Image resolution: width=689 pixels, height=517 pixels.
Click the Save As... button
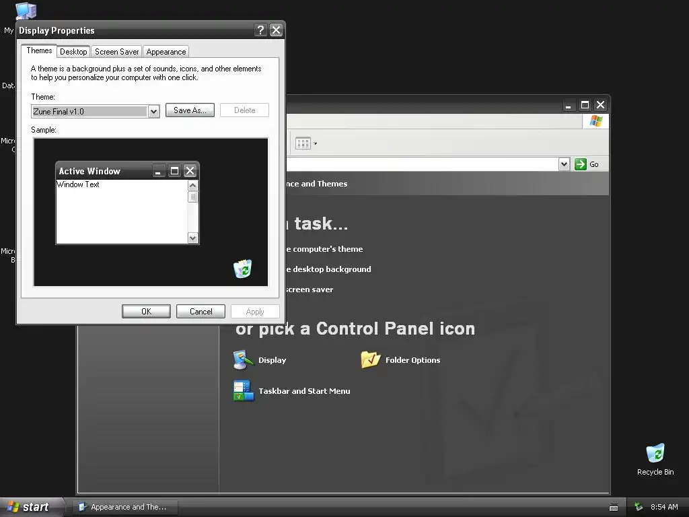point(190,110)
